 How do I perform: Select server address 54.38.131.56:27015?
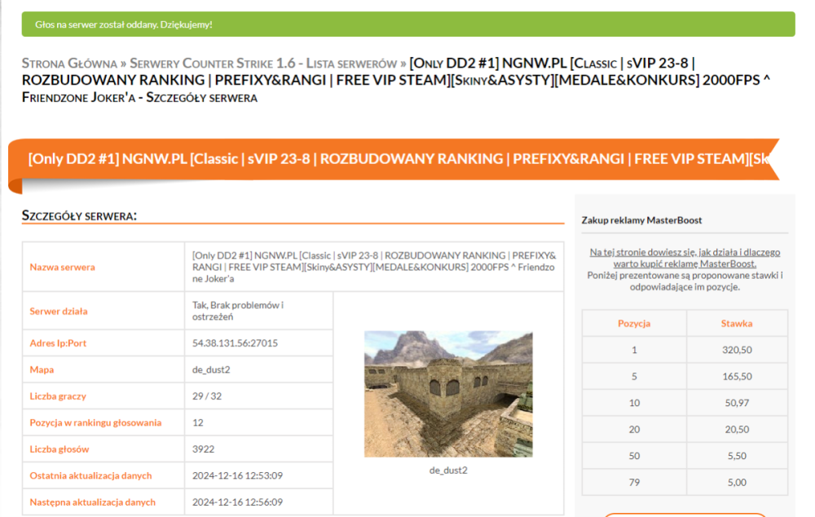click(x=235, y=343)
